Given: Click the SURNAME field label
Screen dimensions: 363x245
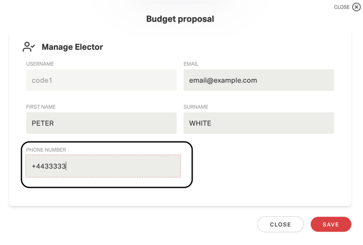Looking at the screenshot, I should click(196, 107).
